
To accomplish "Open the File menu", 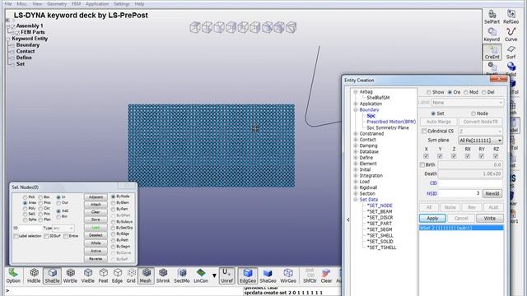I will [x=8, y=4].
